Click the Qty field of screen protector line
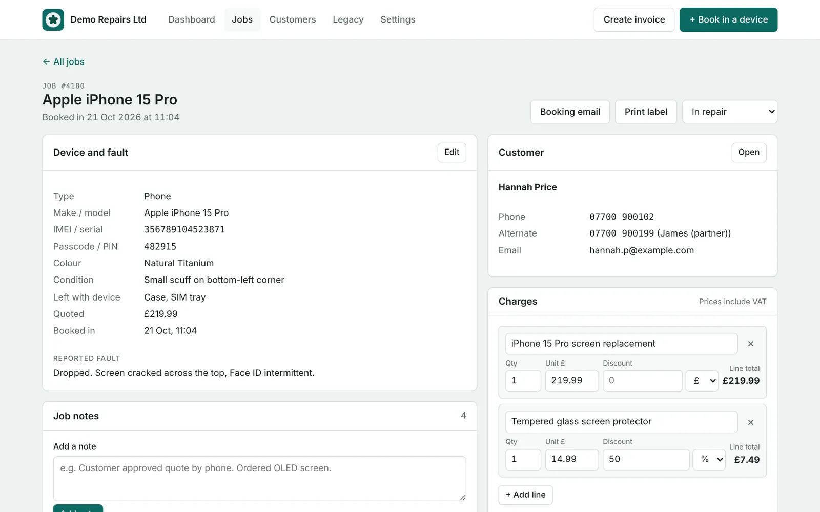Image resolution: width=820 pixels, height=512 pixels. point(523,459)
